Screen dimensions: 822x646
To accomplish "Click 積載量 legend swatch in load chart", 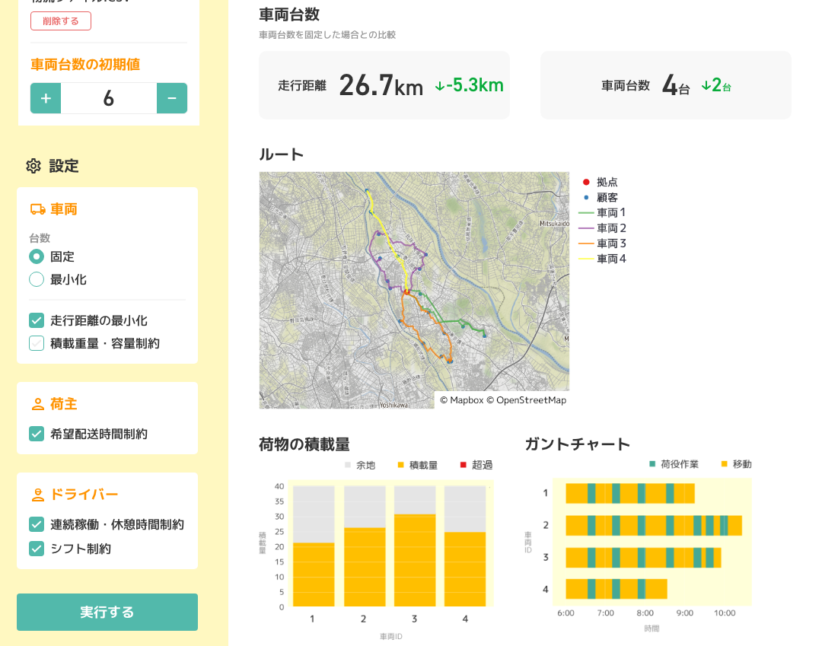I will tap(400, 465).
